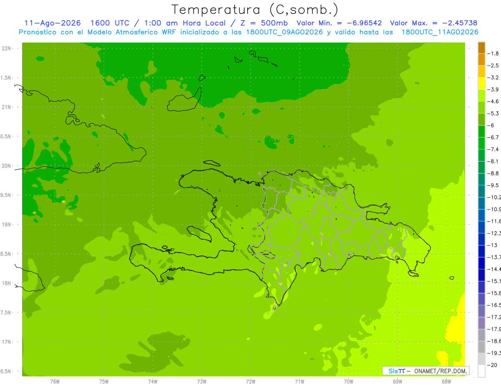Click the "17N" latitude label
This screenshot has width=501, height=387.
[6, 342]
